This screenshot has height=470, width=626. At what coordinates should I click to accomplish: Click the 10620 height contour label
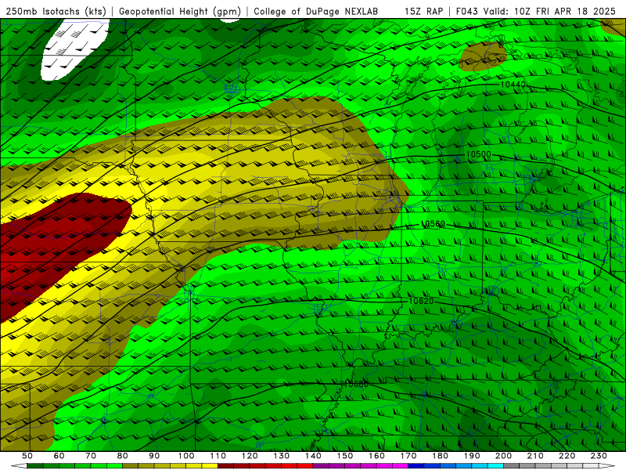pyautogui.click(x=421, y=301)
